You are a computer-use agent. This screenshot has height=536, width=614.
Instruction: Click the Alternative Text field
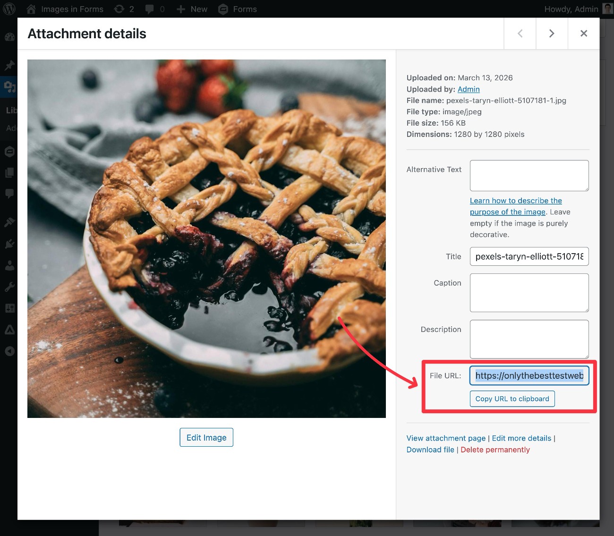tap(529, 176)
